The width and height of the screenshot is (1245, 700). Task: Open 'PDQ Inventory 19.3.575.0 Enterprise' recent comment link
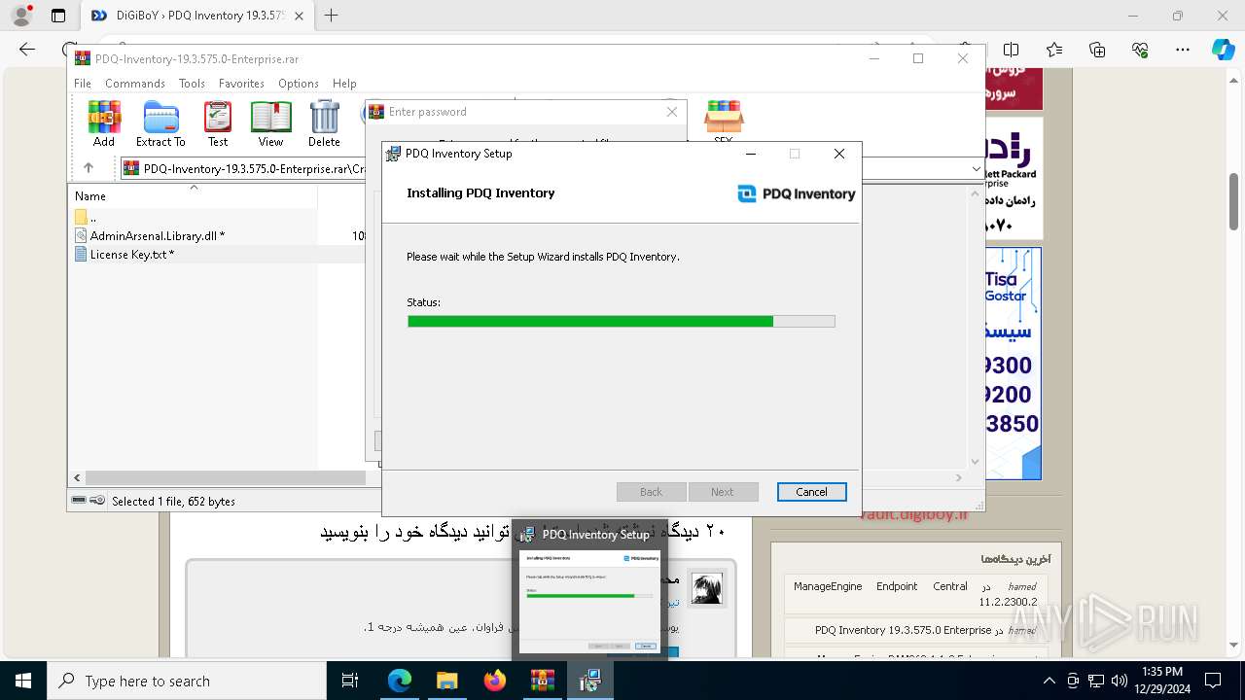(x=903, y=630)
